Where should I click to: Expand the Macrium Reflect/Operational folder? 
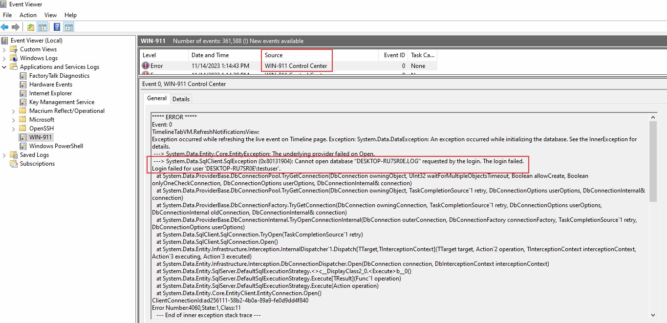(14, 111)
